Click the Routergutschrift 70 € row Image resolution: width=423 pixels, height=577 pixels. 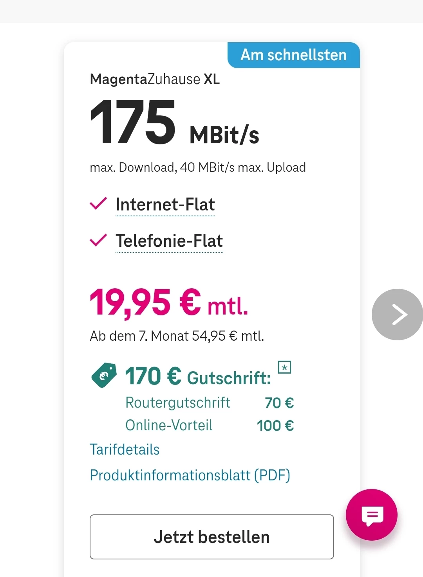click(209, 403)
